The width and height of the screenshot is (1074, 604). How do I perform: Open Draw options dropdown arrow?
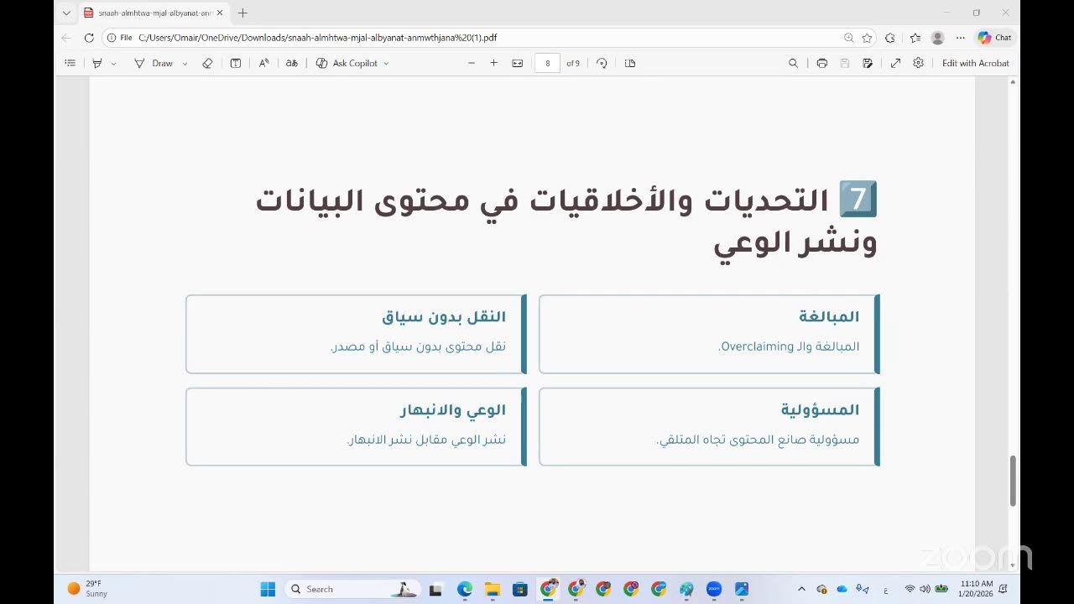click(x=185, y=63)
